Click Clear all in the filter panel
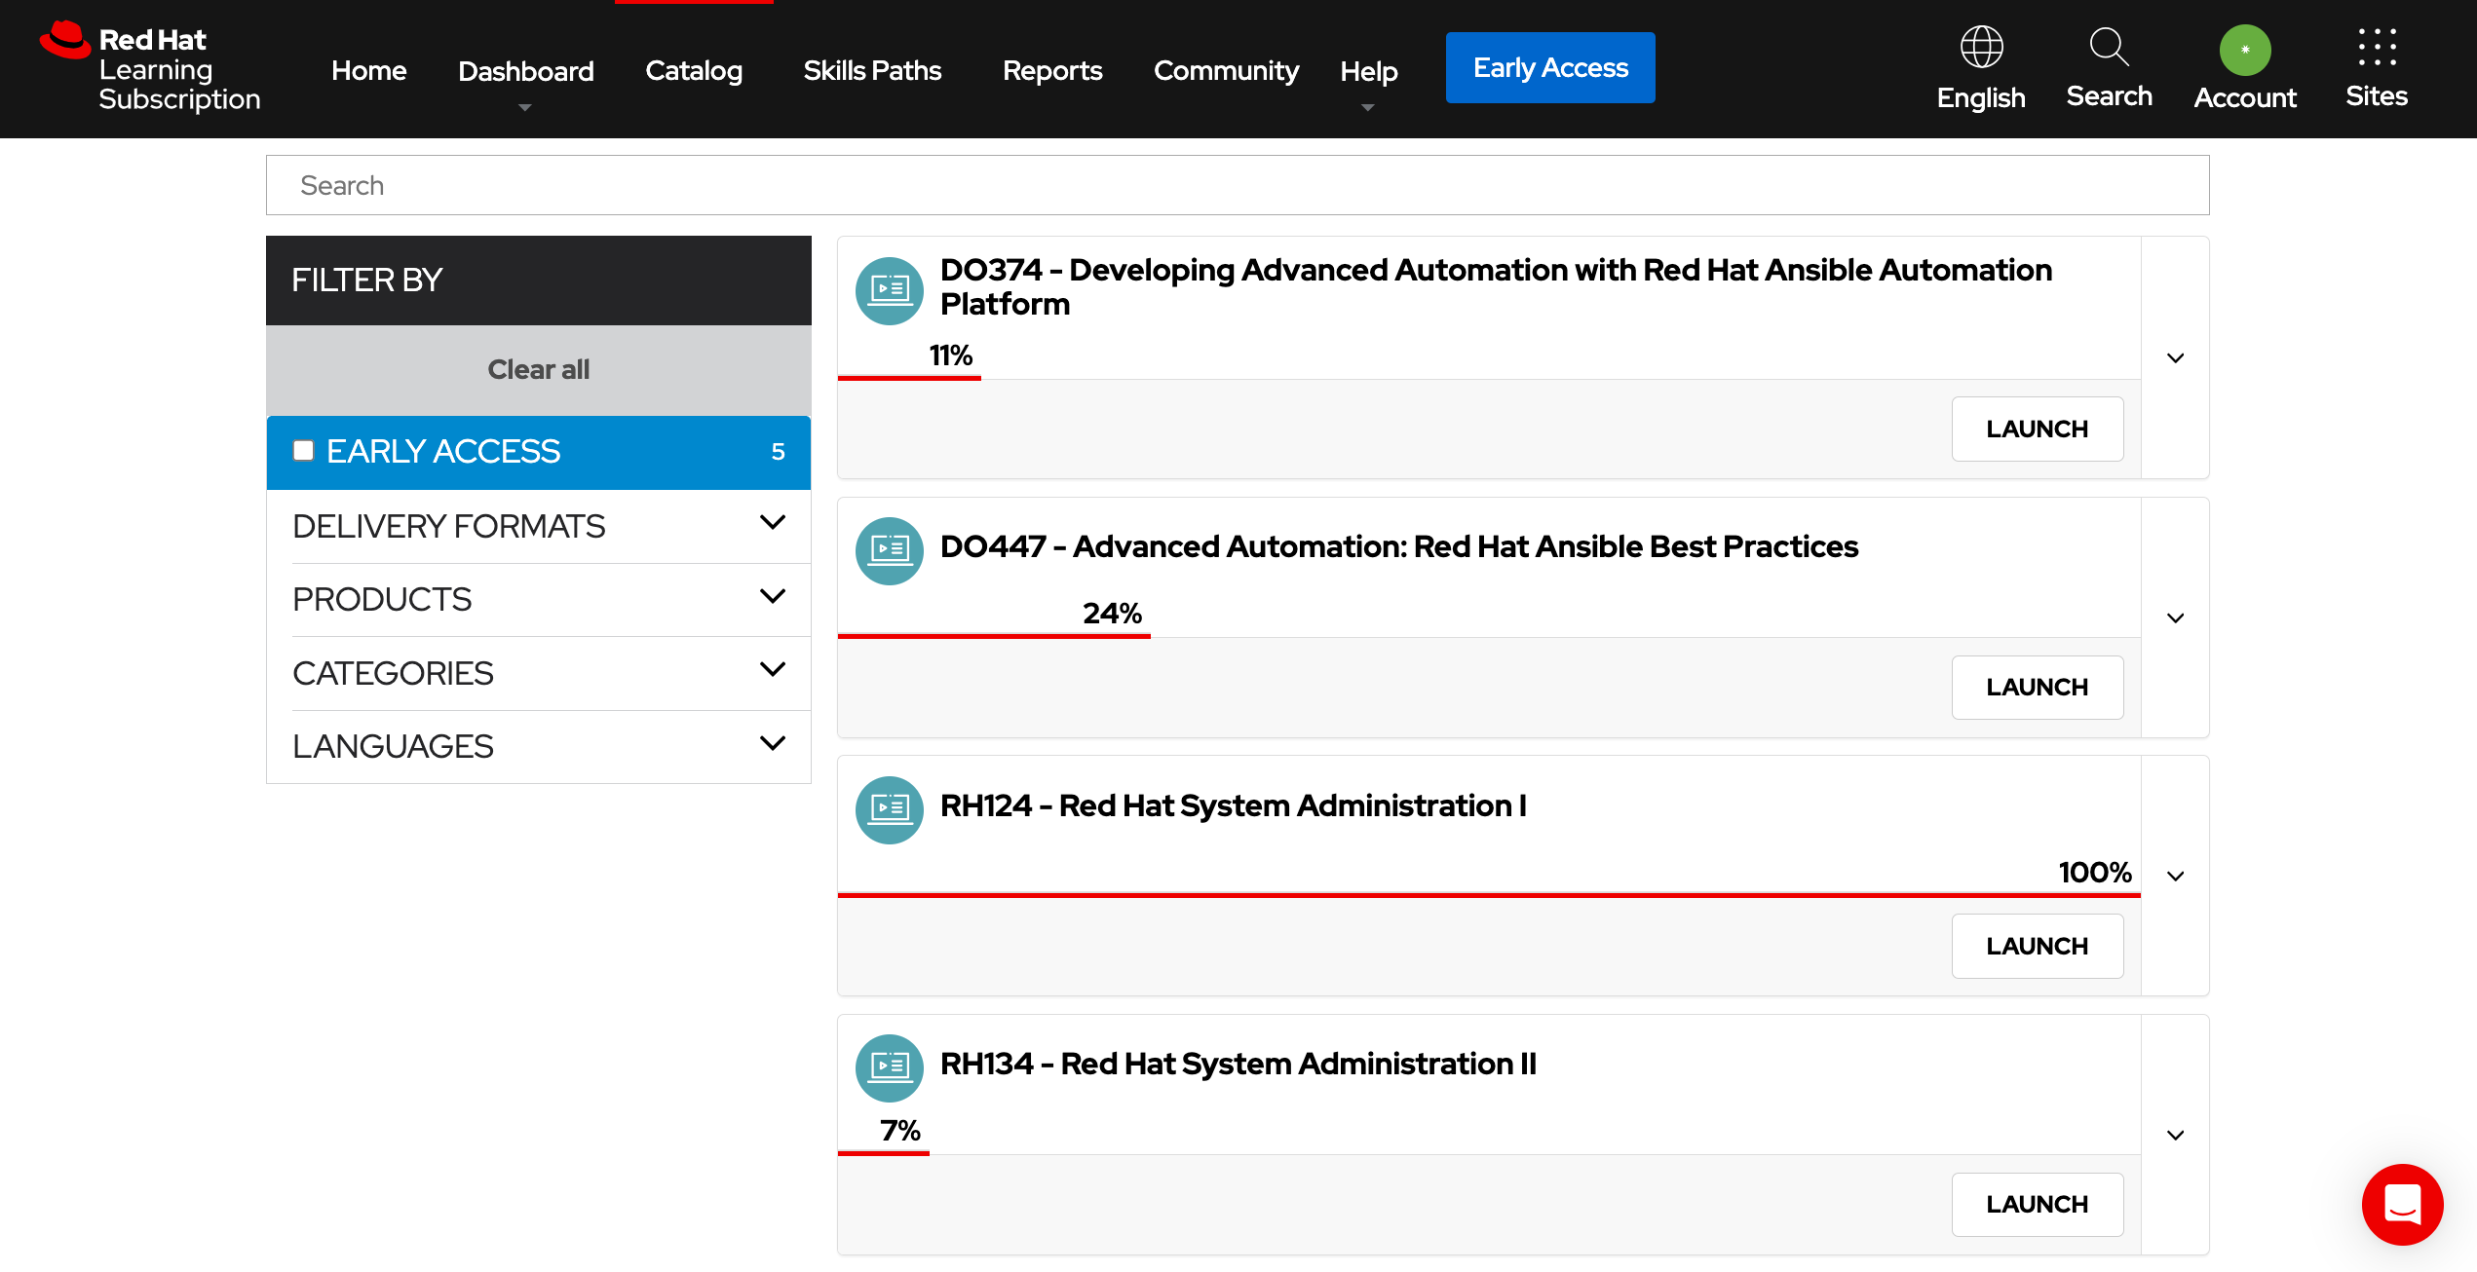This screenshot has height=1272, width=2477. (x=537, y=369)
